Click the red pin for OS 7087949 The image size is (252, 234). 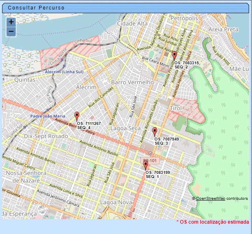(154, 132)
